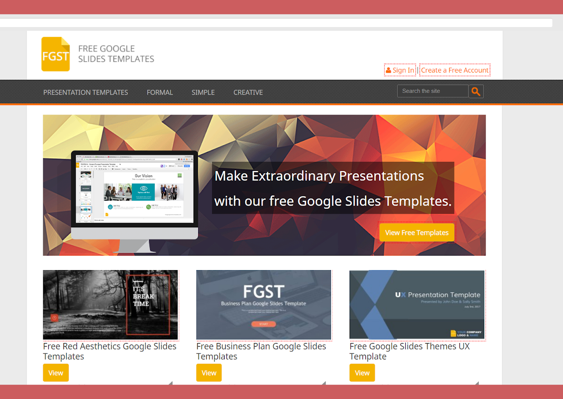Click the Free Business Plan Google Slides title

(261, 351)
